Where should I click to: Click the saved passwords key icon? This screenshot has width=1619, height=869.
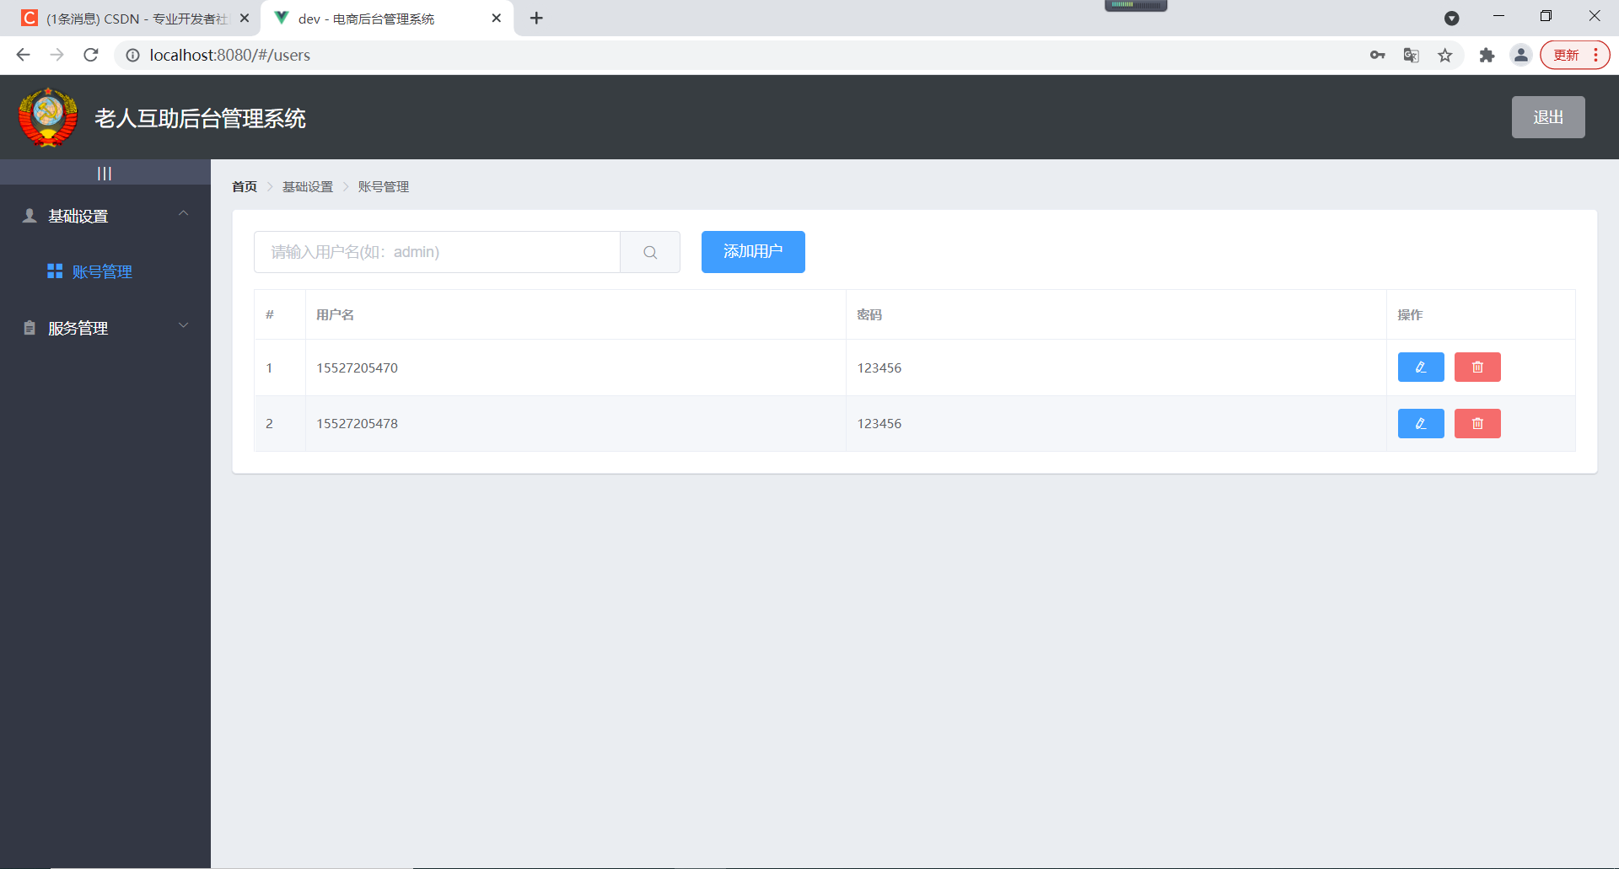pos(1377,55)
